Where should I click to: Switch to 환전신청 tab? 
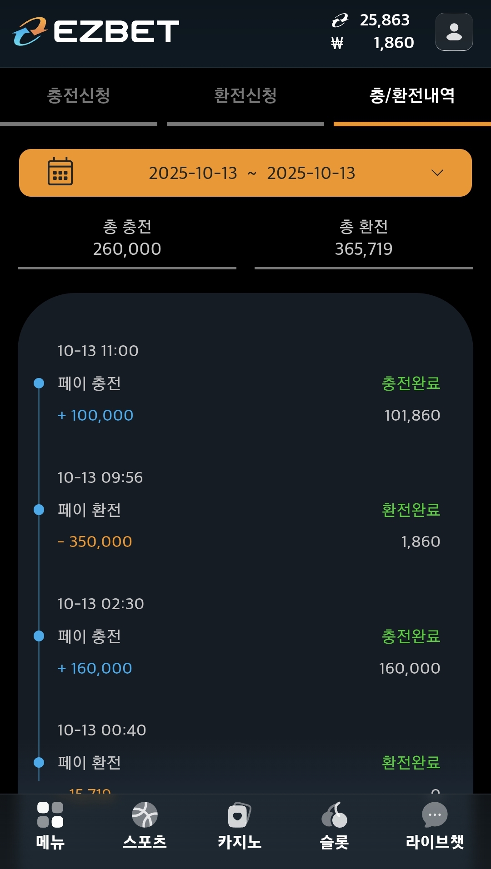pos(245,96)
